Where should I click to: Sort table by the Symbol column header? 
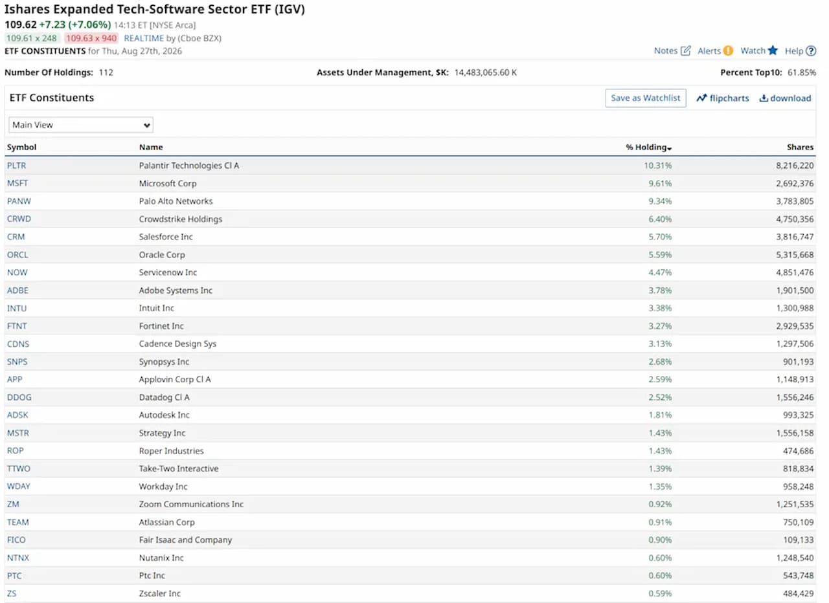point(21,148)
